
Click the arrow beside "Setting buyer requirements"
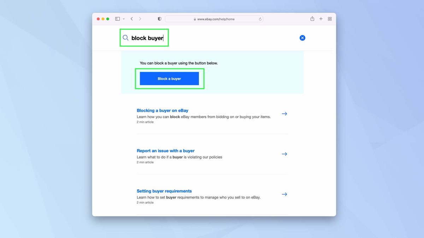(284, 194)
